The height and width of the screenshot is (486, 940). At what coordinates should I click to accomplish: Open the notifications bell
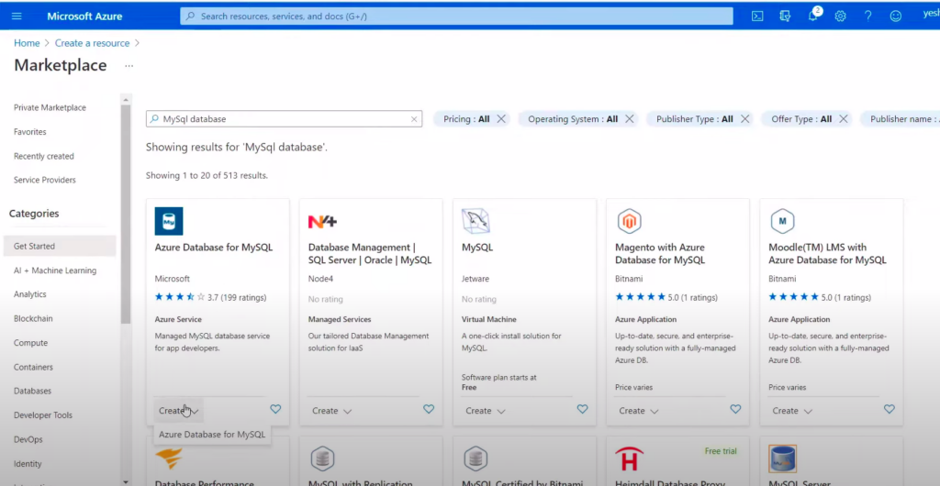pos(812,16)
